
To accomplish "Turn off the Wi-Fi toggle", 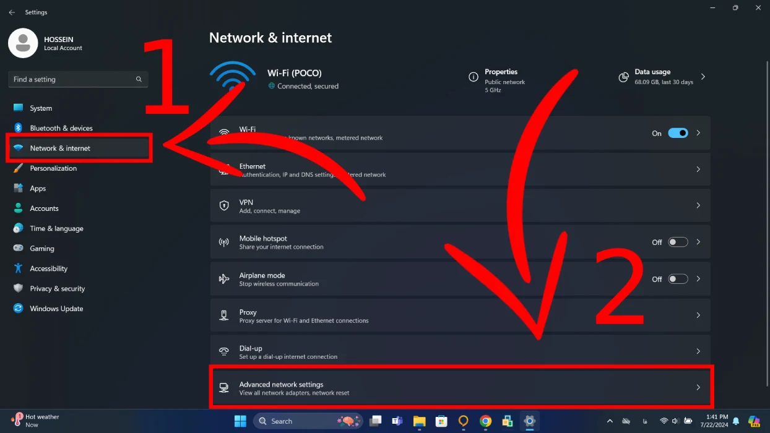I will 678,133.
